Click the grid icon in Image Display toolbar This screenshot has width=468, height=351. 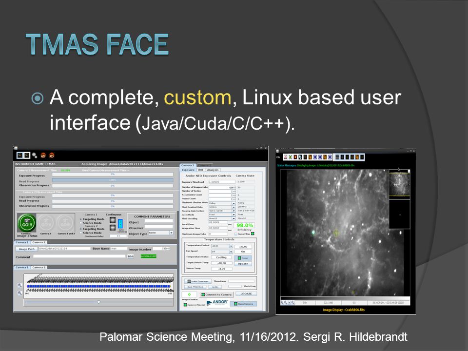(337, 157)
